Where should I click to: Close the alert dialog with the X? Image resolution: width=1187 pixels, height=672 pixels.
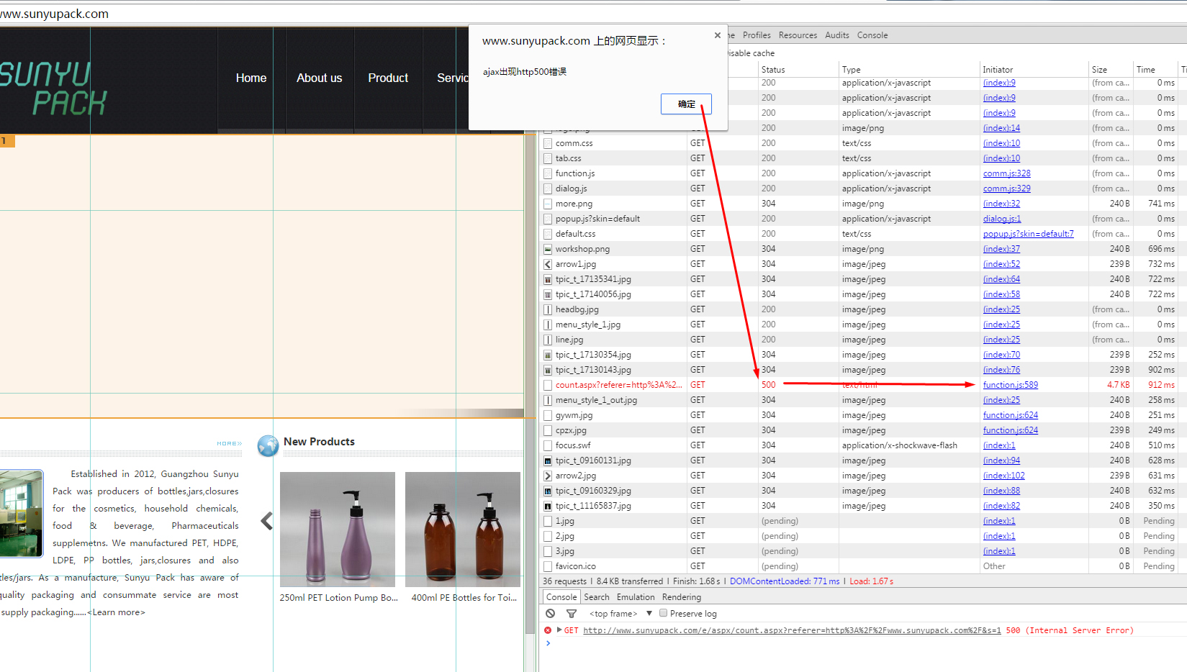point(717,35)
